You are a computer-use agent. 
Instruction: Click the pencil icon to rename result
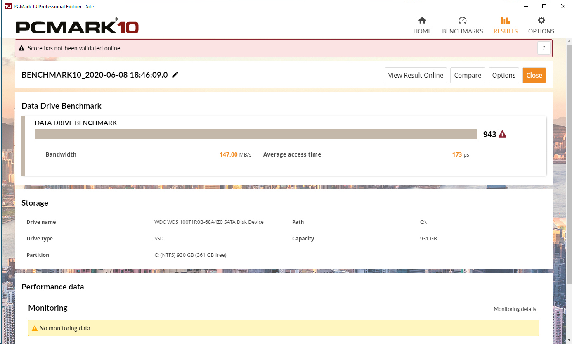click(x=175, y=75)
